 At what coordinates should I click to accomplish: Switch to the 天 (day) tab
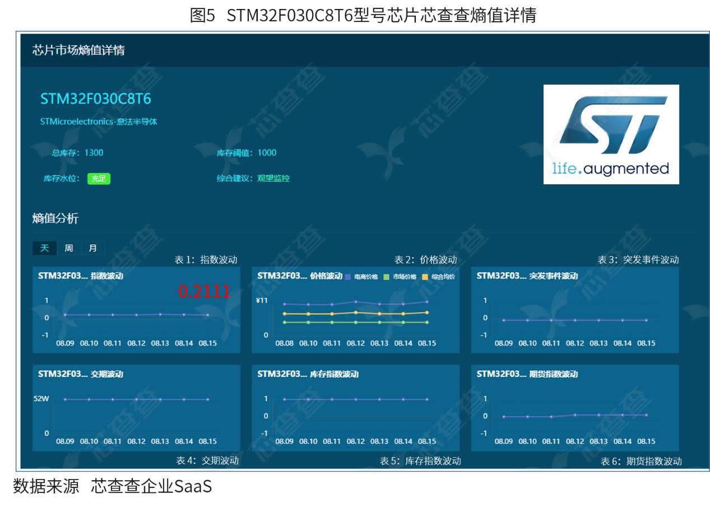pos(44,248)
